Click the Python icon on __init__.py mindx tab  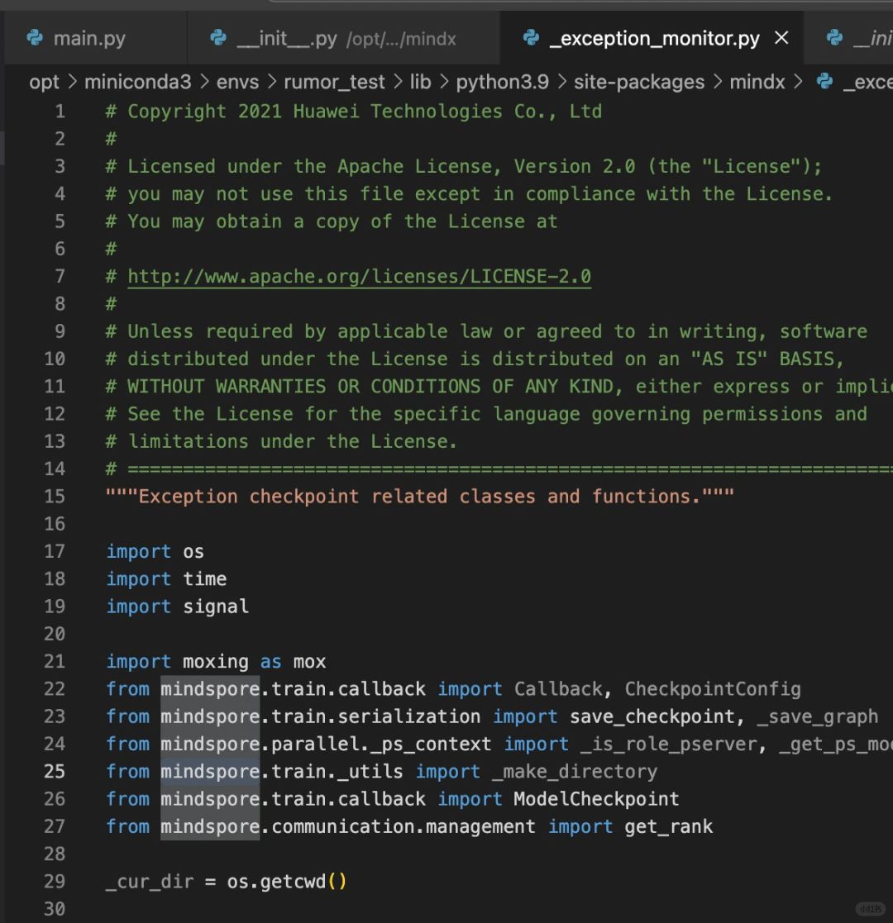pyautogui.click(x=218, y=38)
